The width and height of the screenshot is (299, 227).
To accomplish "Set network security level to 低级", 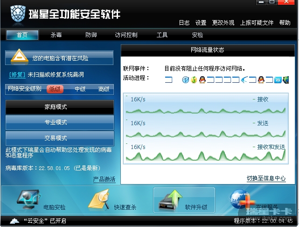I will (55, 89).
